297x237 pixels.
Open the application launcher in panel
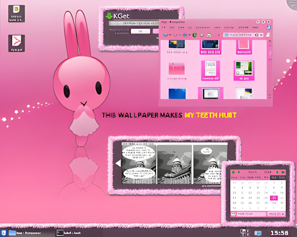click(3, 233)
